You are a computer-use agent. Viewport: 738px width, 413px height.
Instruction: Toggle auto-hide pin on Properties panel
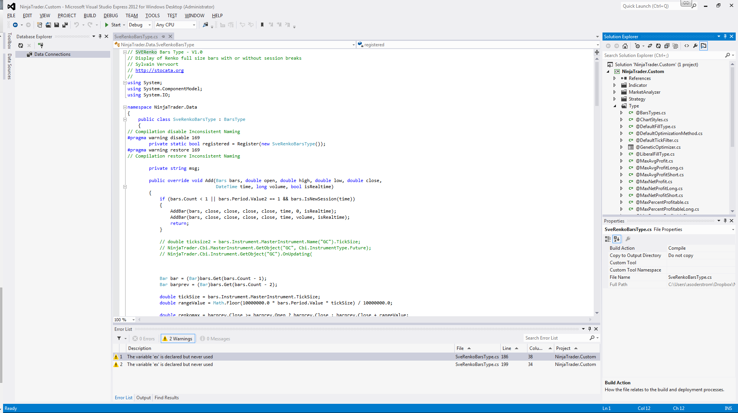725,221
